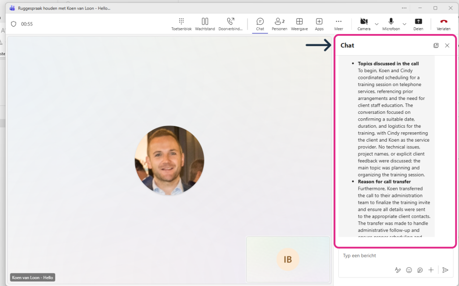Open the Apps menu

point(319,24)
